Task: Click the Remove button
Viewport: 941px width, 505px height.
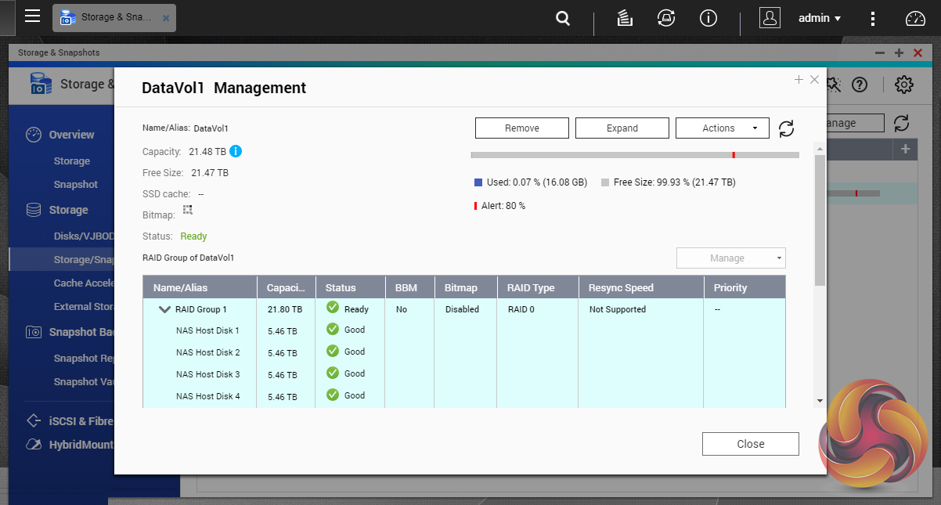Action: pyautogui.click(x=521, y=128)
